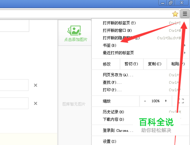The height and width of the screenshot is (145, 190).
Task: Click the 粘贴 button
Action: coord(178,64)
